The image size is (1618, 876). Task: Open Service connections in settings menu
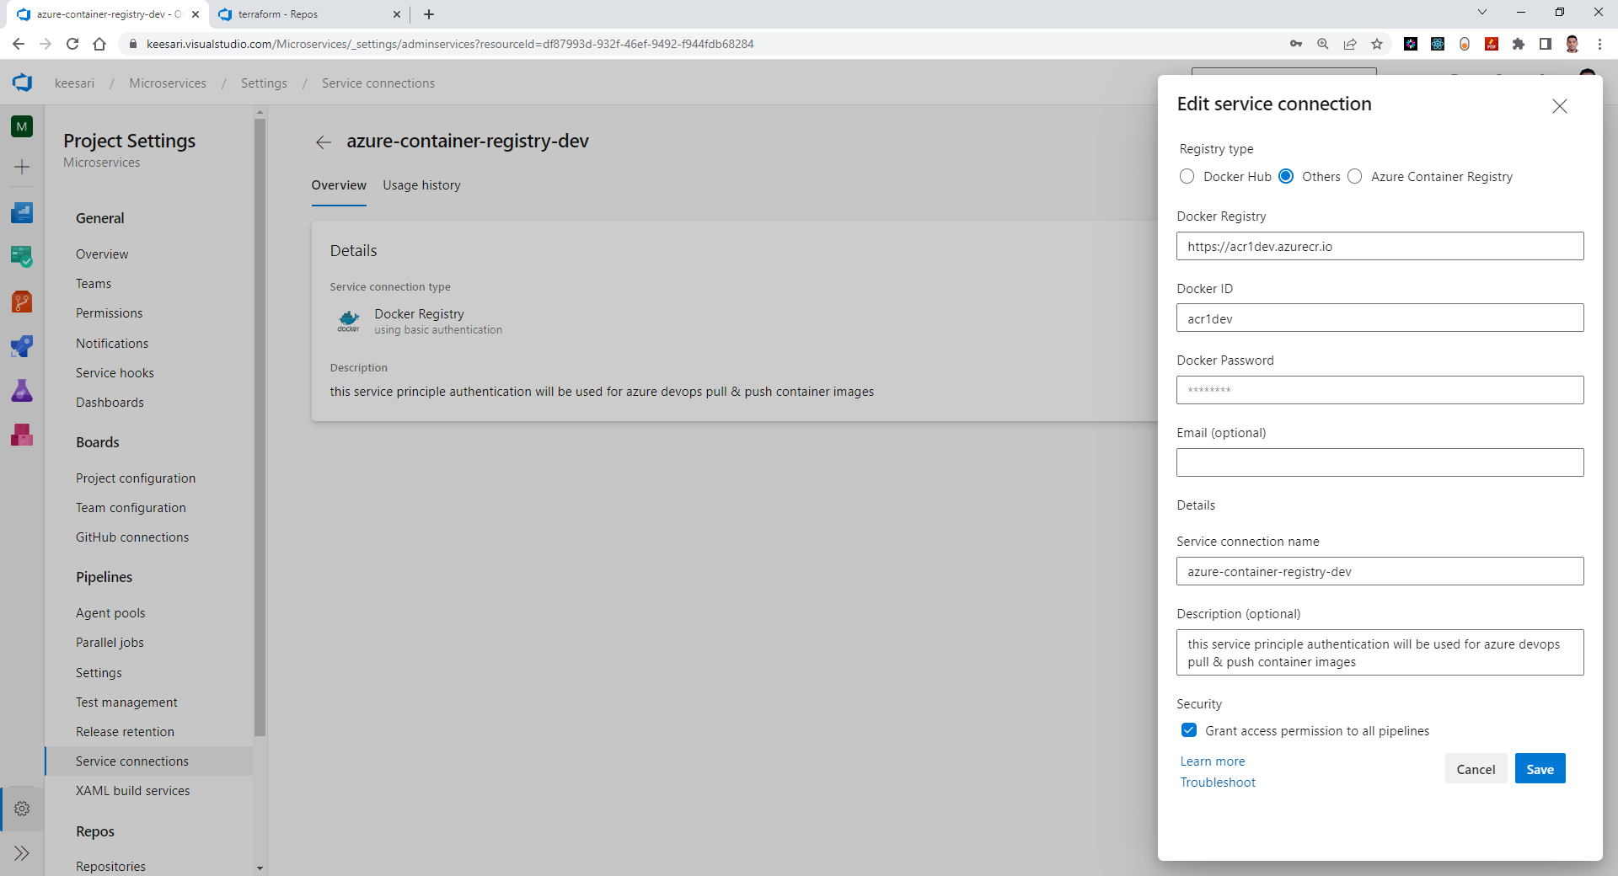pos(149,761)
